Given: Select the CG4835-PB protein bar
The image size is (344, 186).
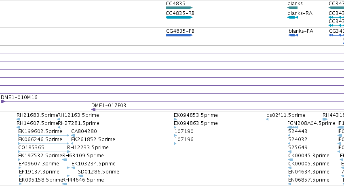Looking at the screenshot, I should (179, 35).
